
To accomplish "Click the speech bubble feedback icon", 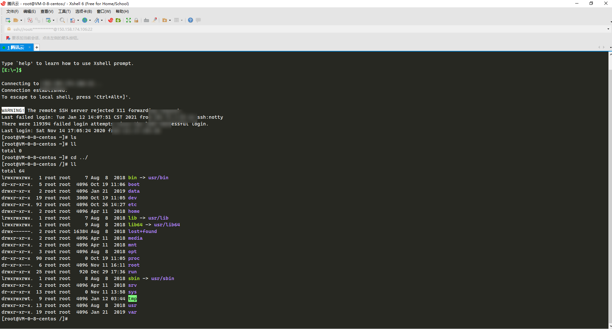I will 198,20.
